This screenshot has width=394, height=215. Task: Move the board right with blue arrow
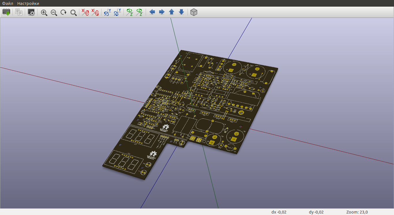coord(162,12)
